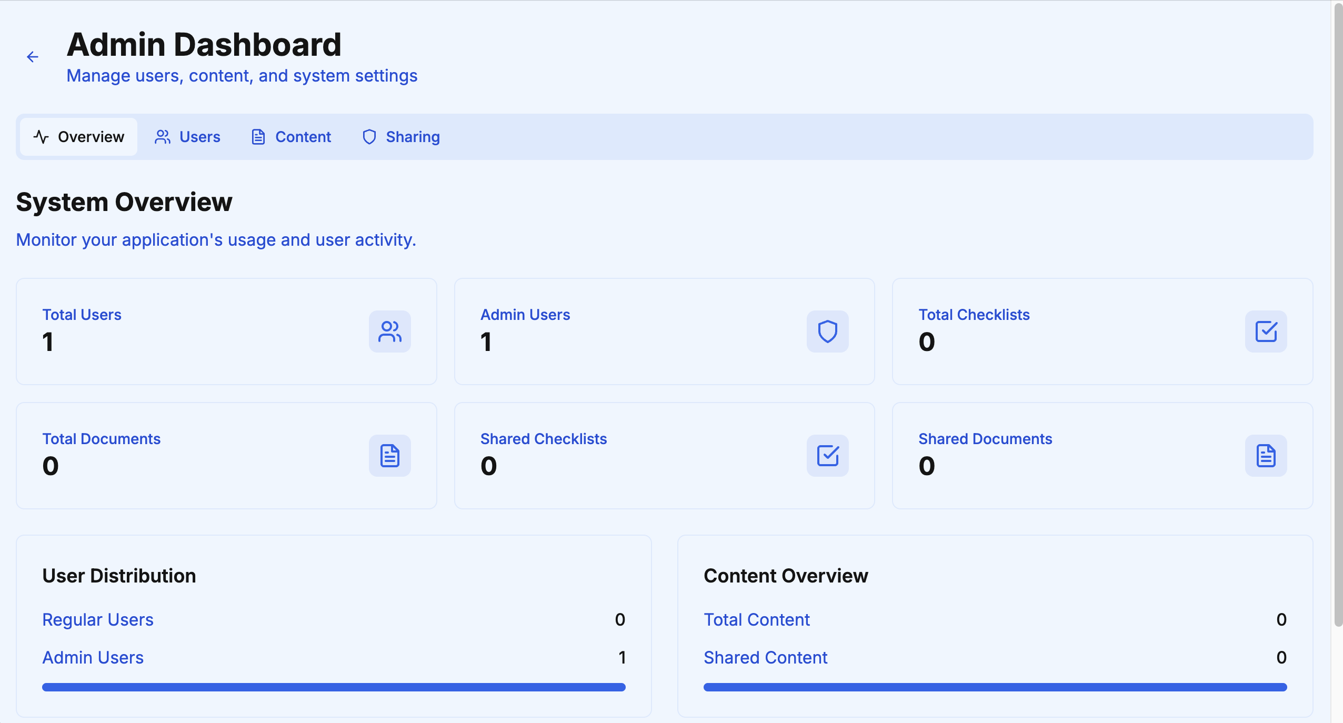Image resolution: width=1343 pixels, height=723 pixels.
Task: Click the Shared Checklists checkbox icon
Action: click(x=828, y=456)
